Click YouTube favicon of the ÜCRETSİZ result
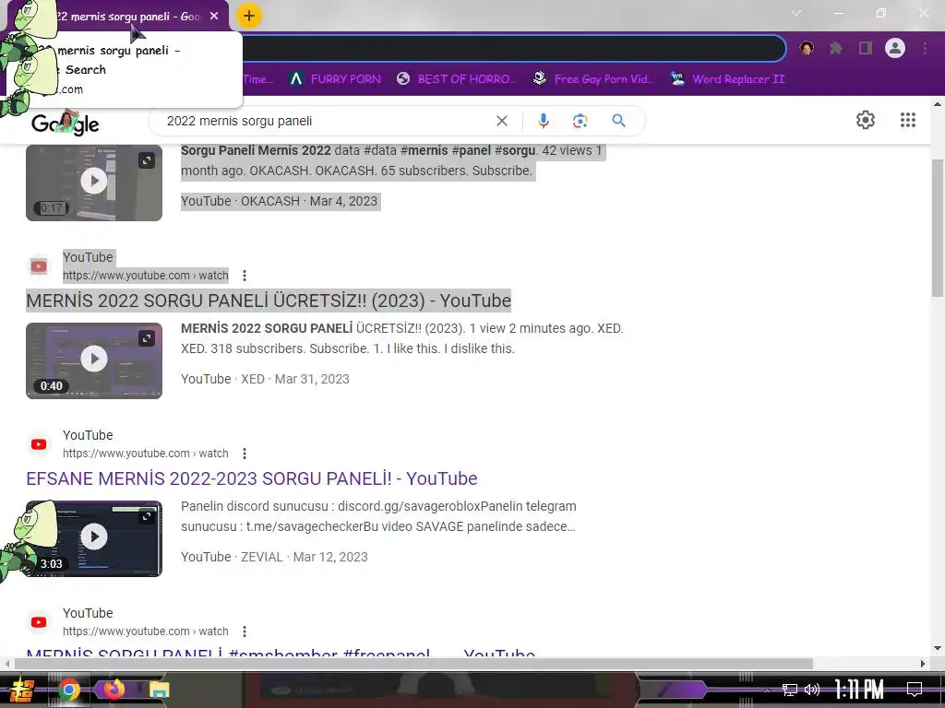This screenshot has width=945, height=708. [39, 266]
